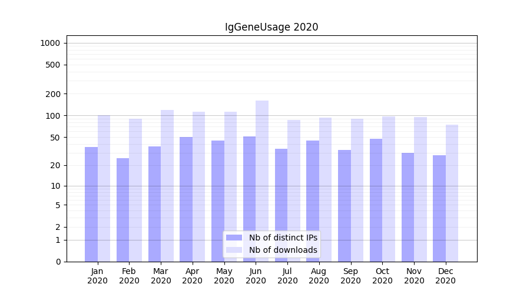This screenshot has width=530, height=294.
Task: Select the 'Dec 2020' x-axis label
Action: tap(445, 276)
